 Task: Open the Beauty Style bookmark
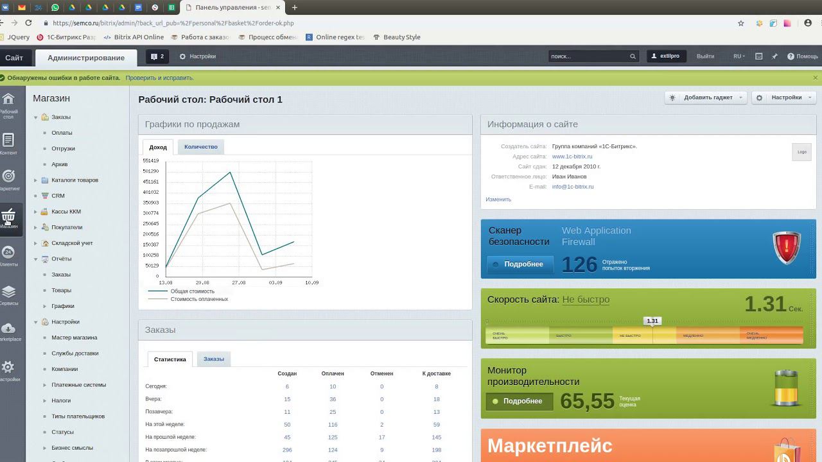397,37
